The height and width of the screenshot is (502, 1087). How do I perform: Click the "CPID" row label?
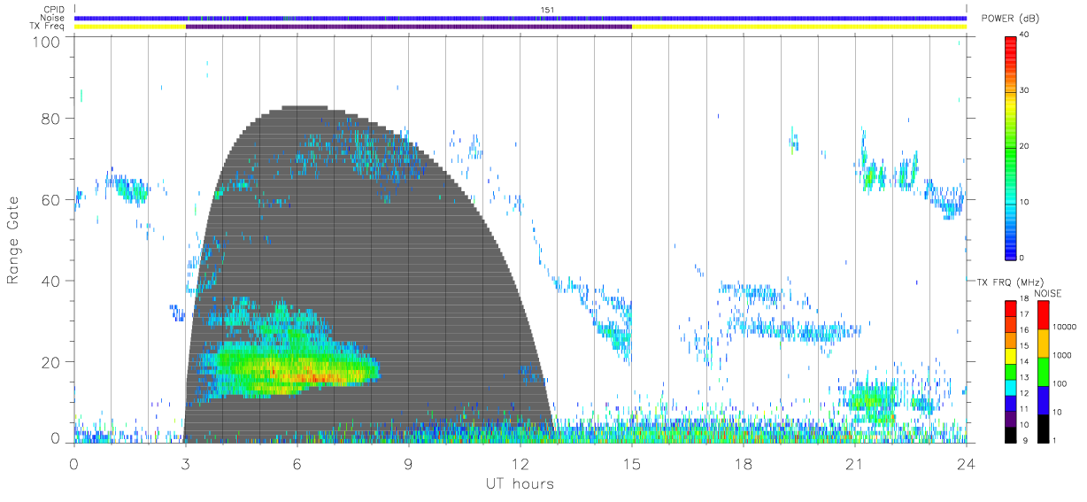pos(55,10)
